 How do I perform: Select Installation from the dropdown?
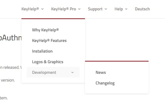pyautogui.click(x=42, y=51)
